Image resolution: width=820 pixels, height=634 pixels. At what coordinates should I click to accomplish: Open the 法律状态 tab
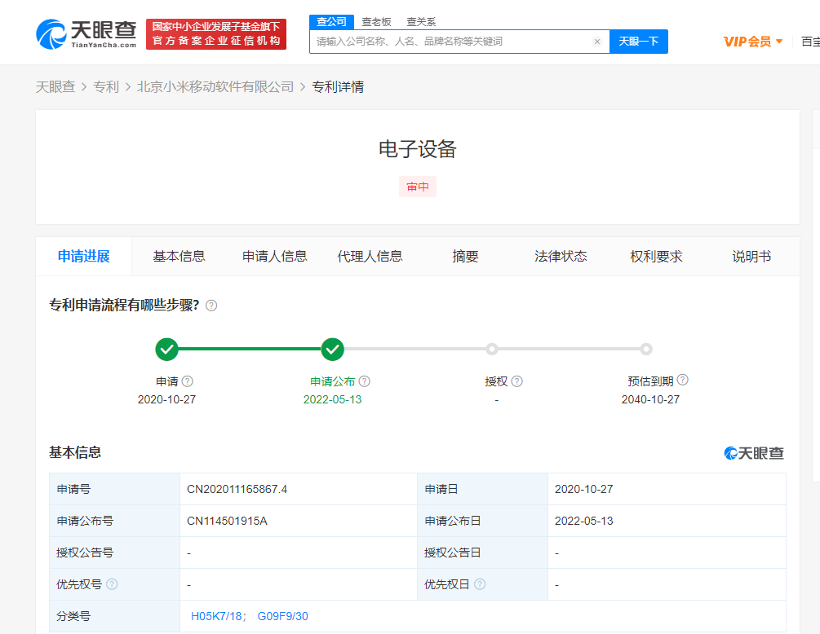coord(561,257)
